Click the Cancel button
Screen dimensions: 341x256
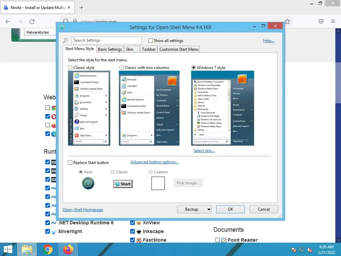[x=264, y=209]
